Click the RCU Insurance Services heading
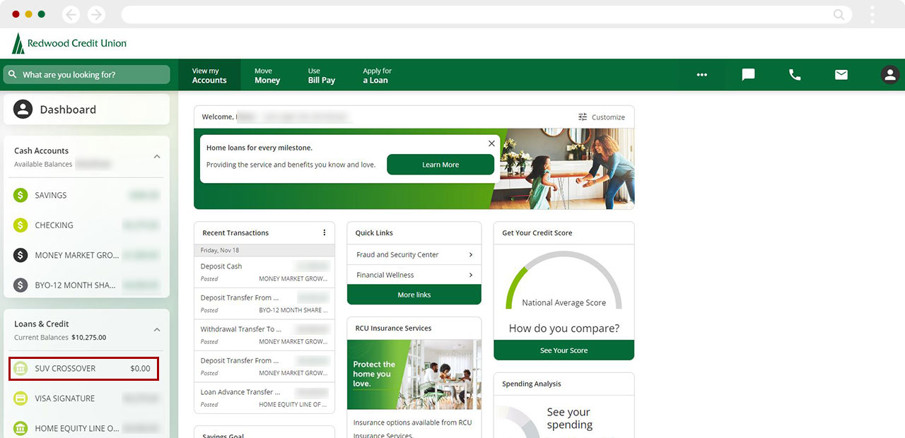Image resolution: width=905 pixels, height=438 pixels. pyautogui.click(x=393, y=328)
